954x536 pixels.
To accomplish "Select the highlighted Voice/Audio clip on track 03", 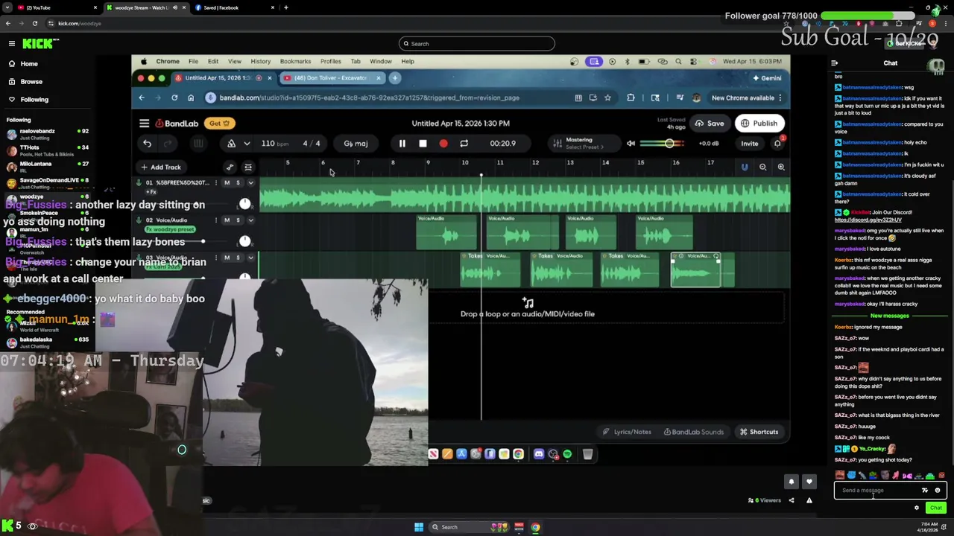I will (696, 270).
